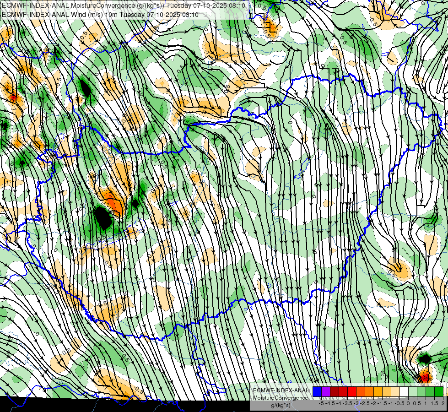
Task: Click the legend tick value -5
Action: tap(321, 403)
